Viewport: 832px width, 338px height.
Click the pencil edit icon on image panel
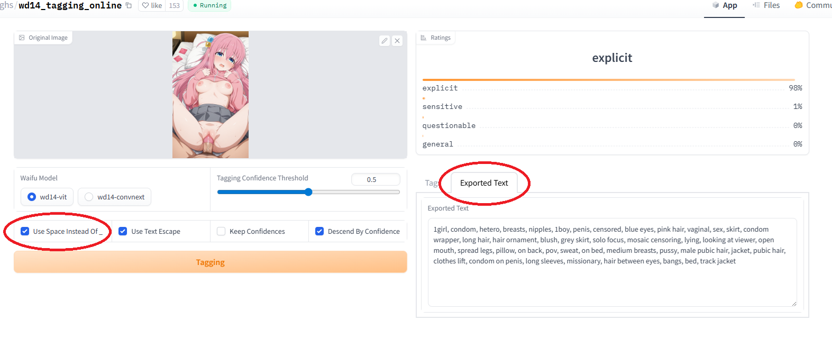[385, 41]
